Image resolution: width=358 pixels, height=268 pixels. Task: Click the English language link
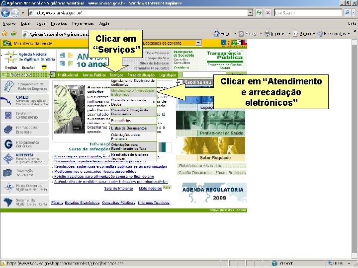[x=11, y=67]
